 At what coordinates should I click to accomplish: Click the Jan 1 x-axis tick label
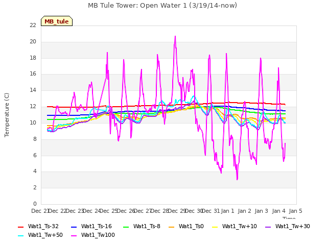227,211
